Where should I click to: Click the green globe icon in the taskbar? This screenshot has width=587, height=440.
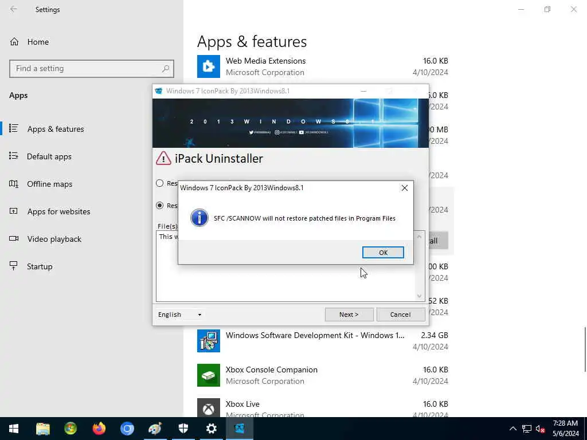tap(71, 429)
